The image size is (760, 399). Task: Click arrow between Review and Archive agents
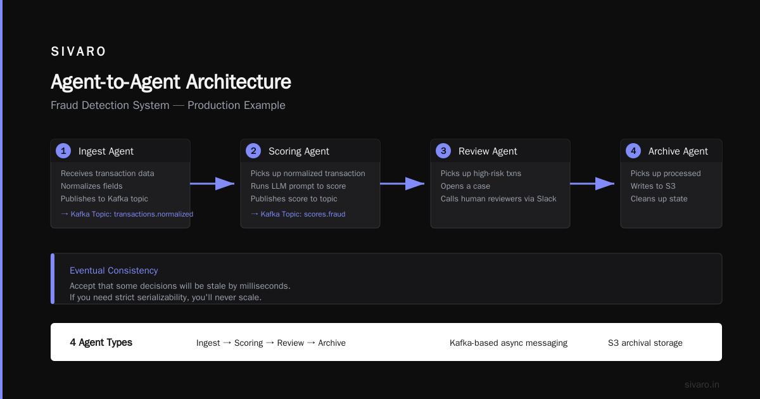(592, 184)
